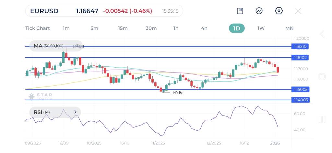
Task: Switch to Tick Chart timeframe
Action: [x=38, y=28]
